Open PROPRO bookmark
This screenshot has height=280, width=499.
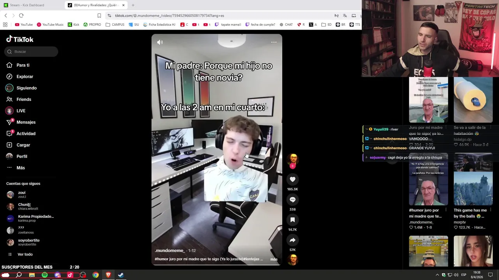coord(92,24)
